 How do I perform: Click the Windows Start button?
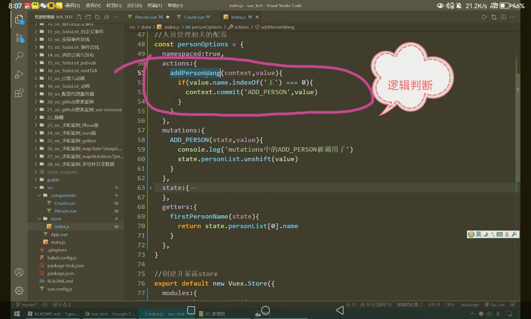point(17,314)
